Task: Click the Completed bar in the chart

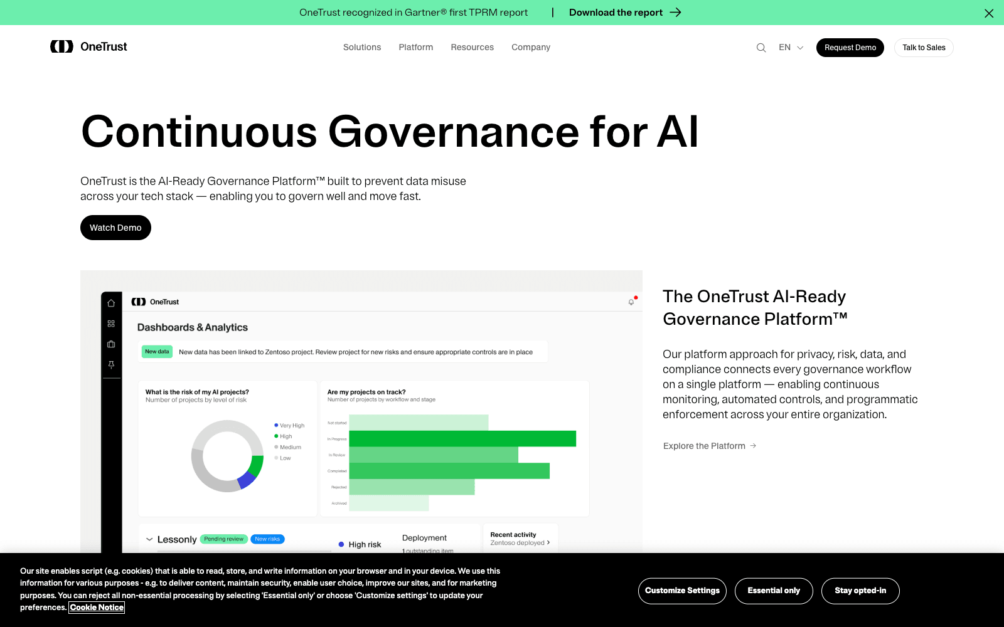Action: (x=449, y=471)
